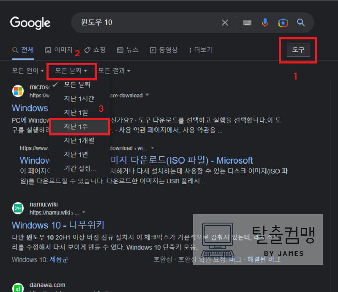Open the 제품군 link
Screen dimensions: 338x292
coord(59,259)
